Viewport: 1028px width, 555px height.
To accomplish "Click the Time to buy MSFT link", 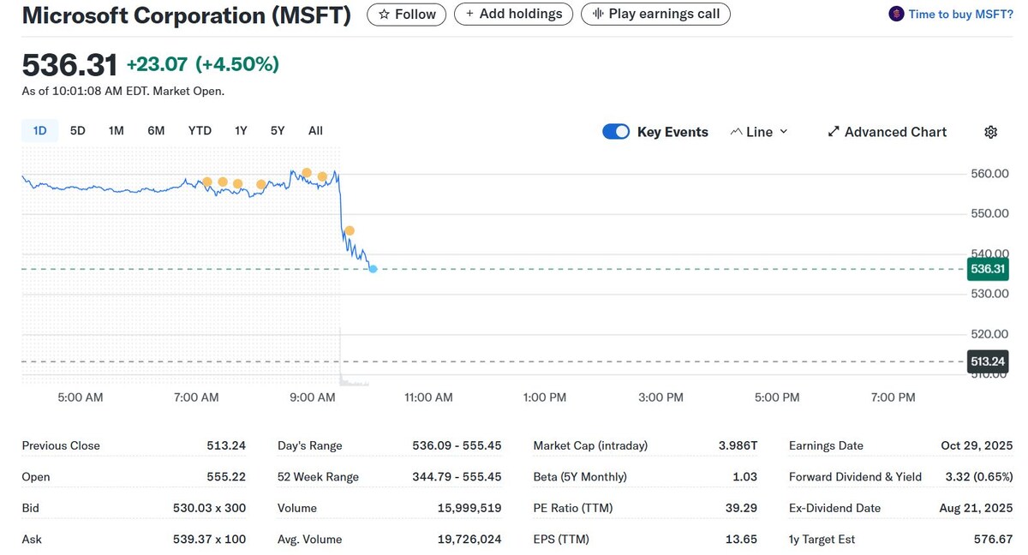I will pyautogui.click(x=960, y=13).
